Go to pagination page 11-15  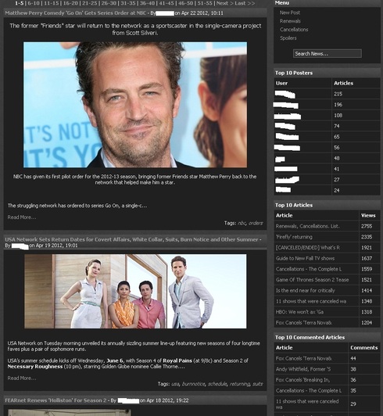50,3
